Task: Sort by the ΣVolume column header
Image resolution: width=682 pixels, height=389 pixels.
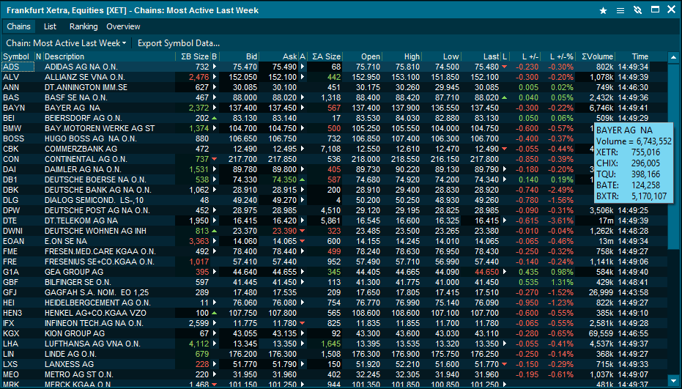Action: click(x=596, y=56)
